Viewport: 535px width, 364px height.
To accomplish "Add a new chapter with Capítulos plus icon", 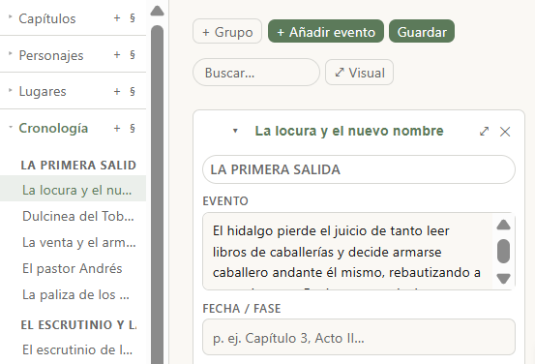I will point(117,18).
